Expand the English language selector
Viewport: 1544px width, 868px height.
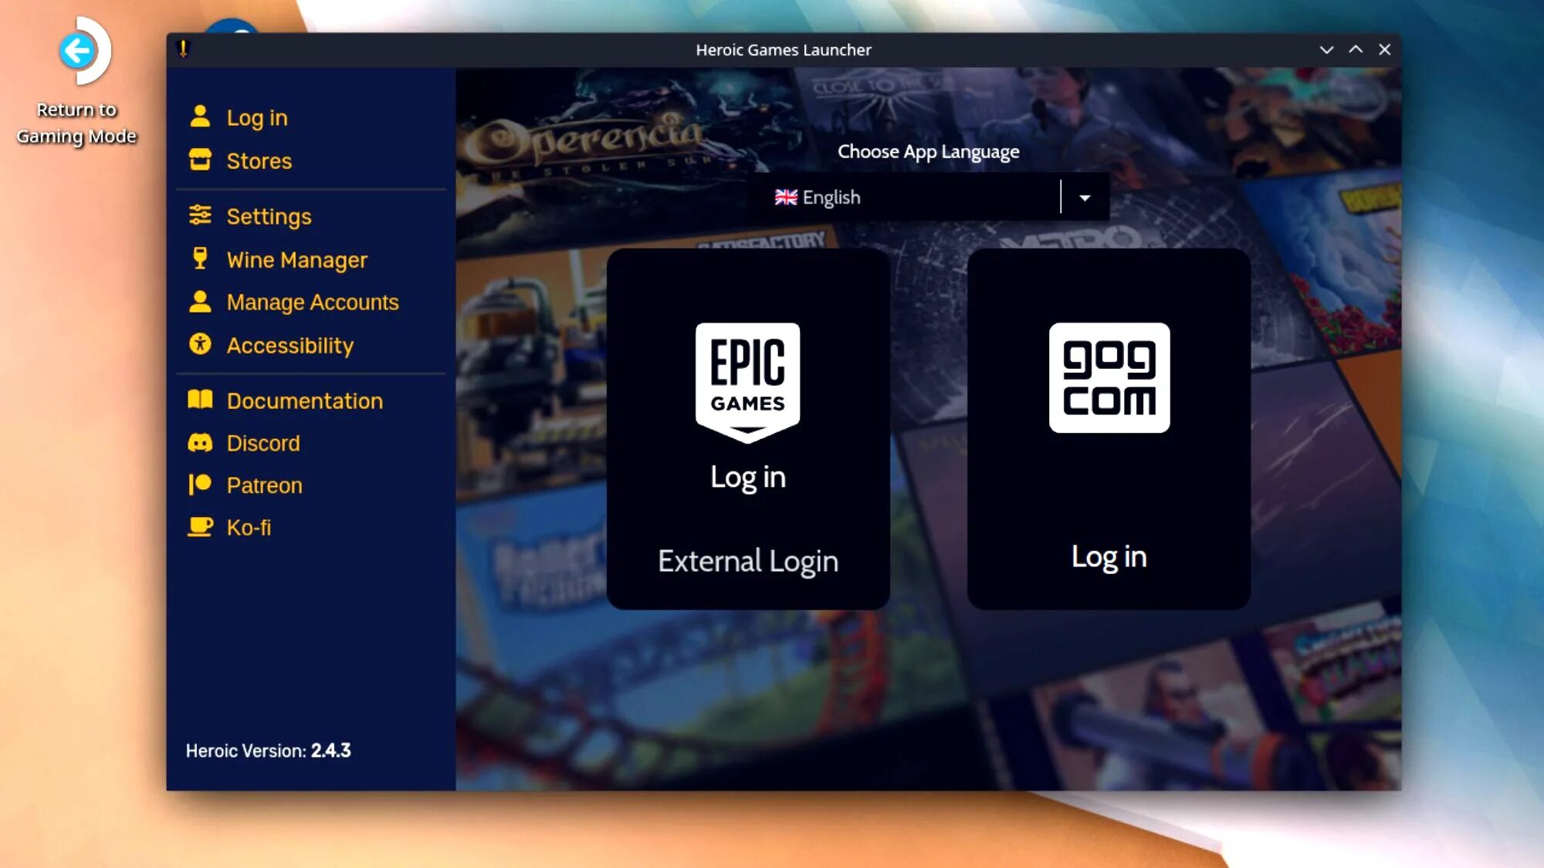tap(1085, 198)
